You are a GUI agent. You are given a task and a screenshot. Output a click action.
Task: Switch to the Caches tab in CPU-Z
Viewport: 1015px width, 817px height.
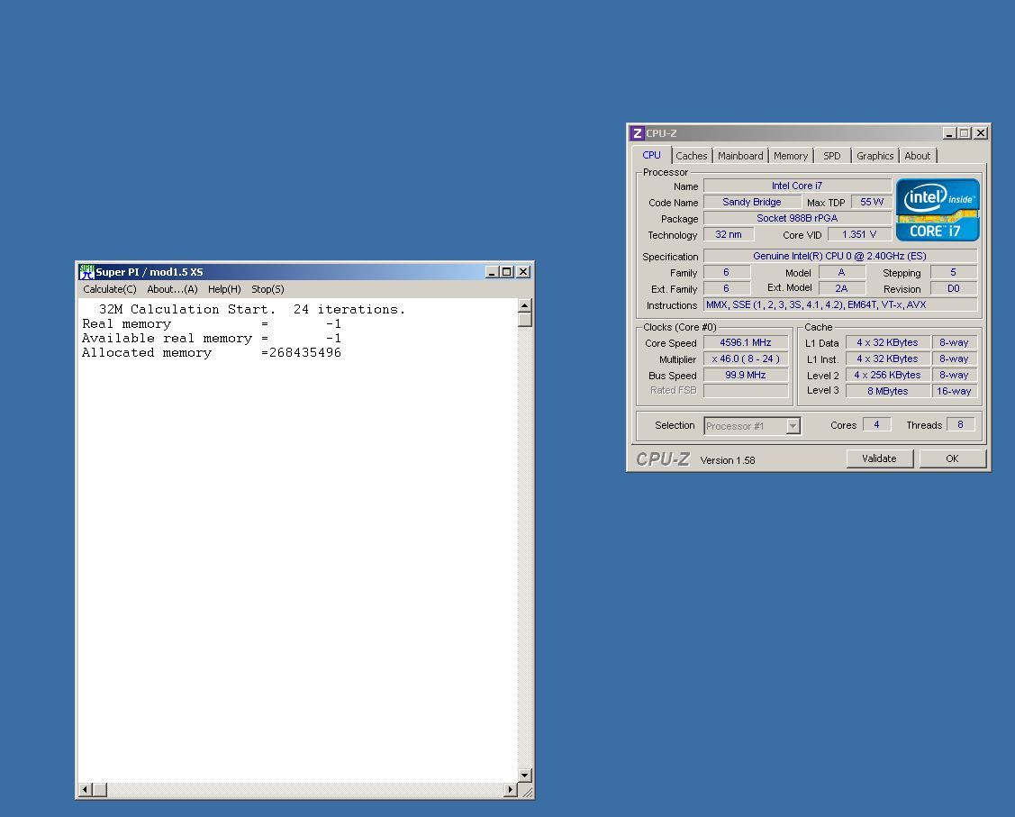pyautogui.click(x=692, y=156)
